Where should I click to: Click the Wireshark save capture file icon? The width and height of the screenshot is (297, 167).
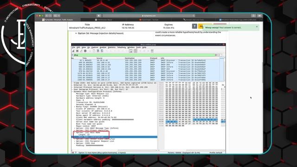click(x=94, y=51)
